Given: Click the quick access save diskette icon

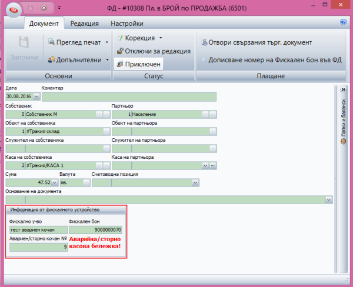Looking at the screenshot, I should (x=31, y=8).
